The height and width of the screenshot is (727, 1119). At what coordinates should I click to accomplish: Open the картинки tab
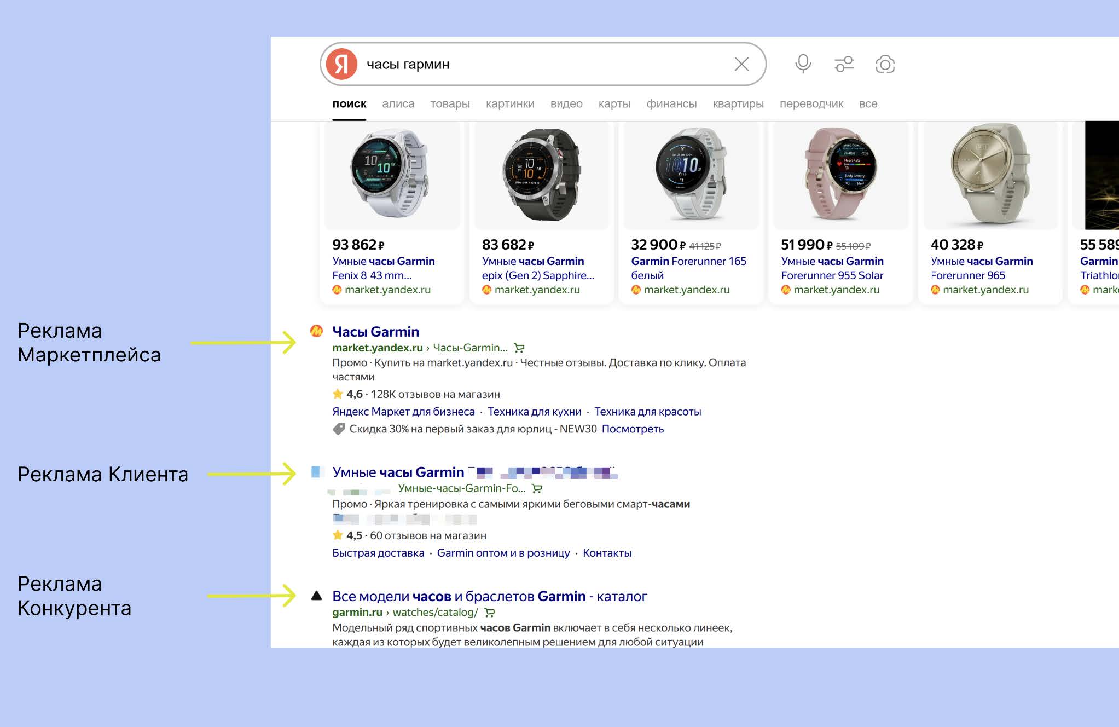coord(510,104)
